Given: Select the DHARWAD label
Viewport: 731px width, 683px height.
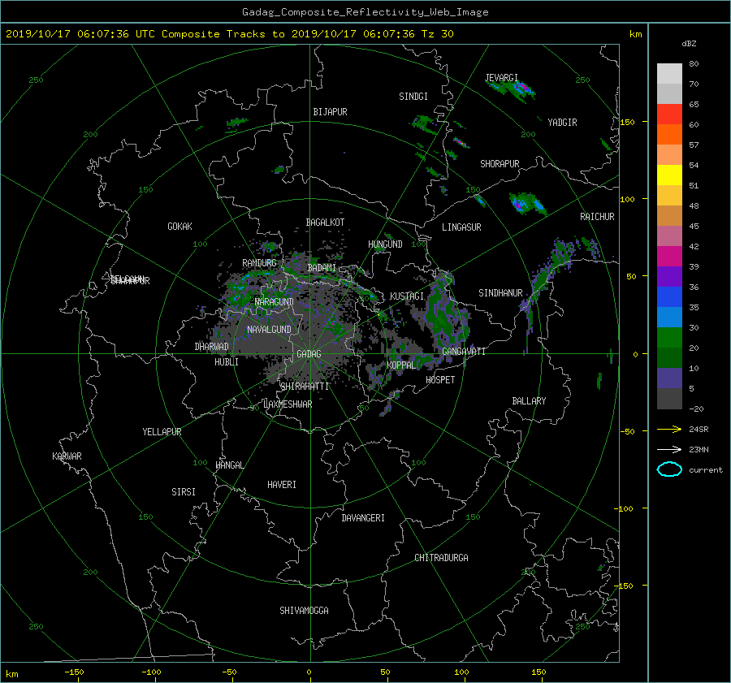Looking at the screenshot, I should pyautogui.click(x=211, y=347).
